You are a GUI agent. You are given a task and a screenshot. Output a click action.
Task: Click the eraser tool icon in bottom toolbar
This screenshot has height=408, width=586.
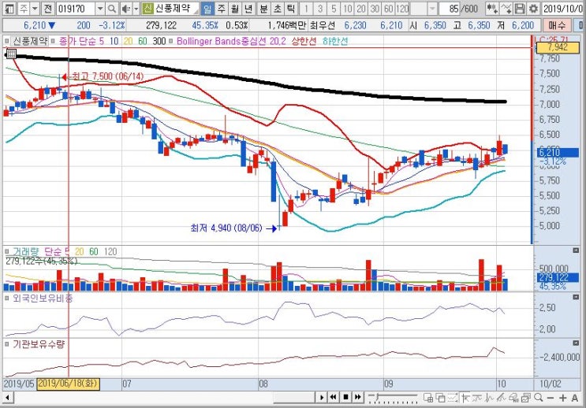click(514, 398)
